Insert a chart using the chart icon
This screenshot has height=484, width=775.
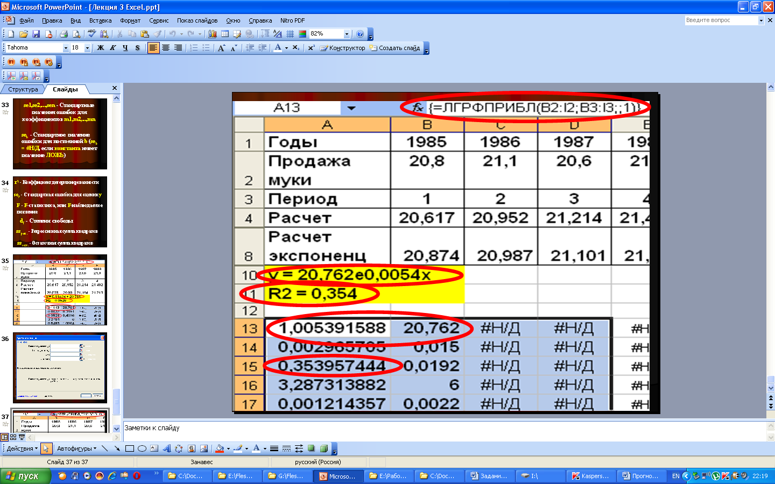click(213, 34)
